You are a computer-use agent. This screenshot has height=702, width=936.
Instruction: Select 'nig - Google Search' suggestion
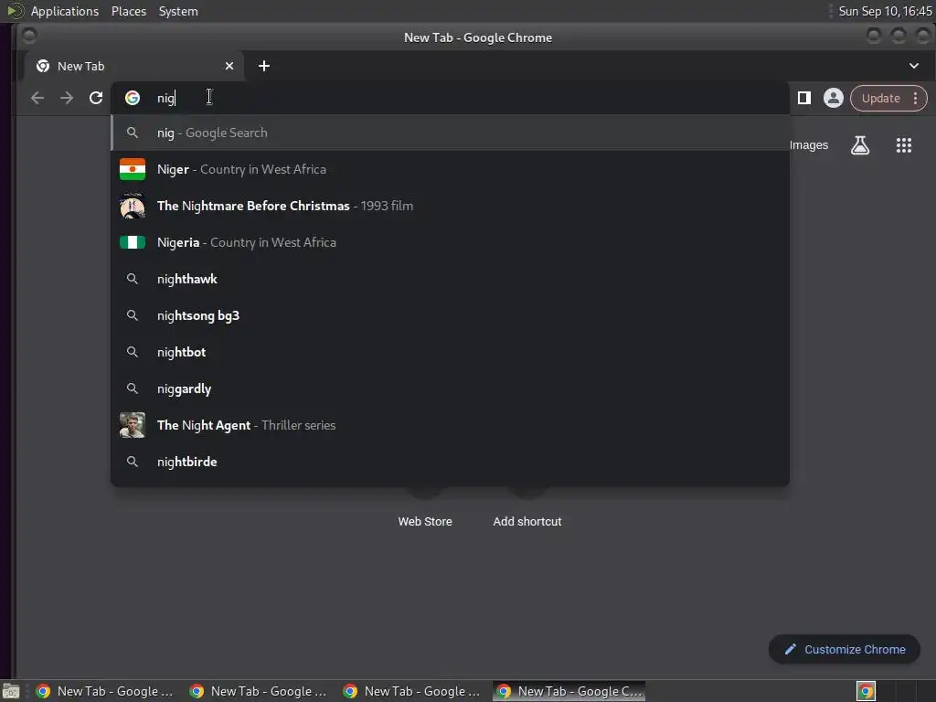tap(450, 133)
